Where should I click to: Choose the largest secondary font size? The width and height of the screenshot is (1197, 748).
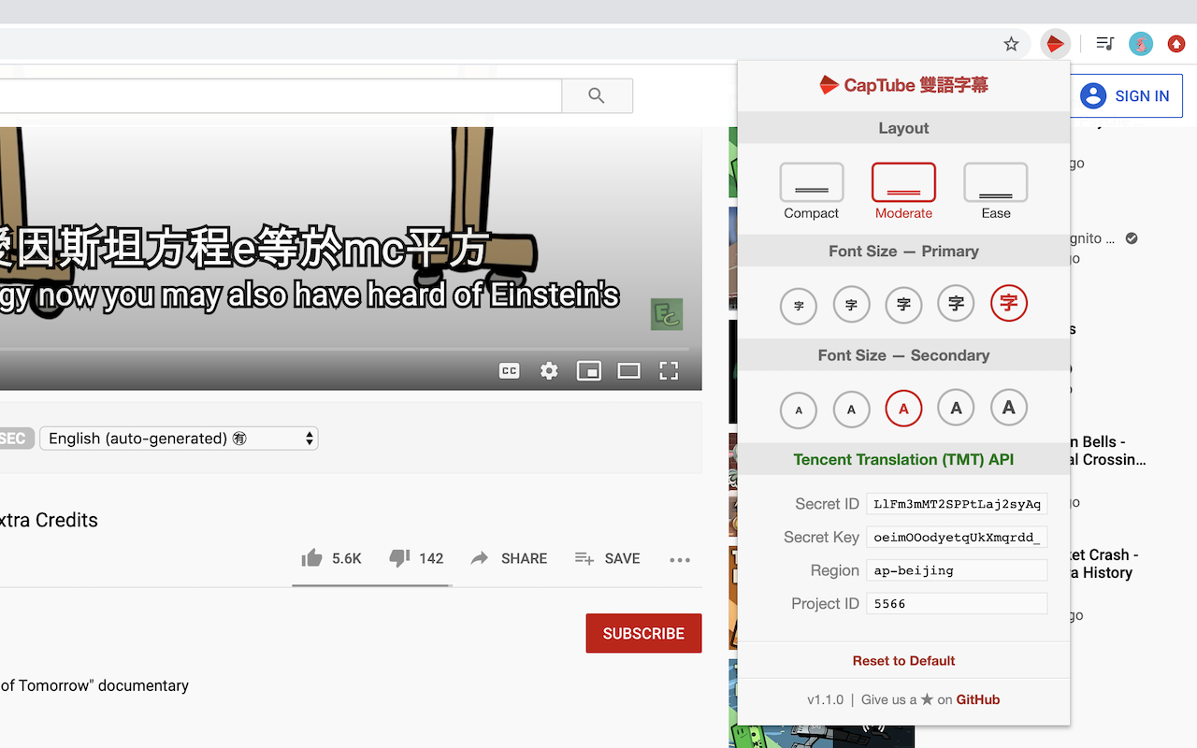[1008, 408]
